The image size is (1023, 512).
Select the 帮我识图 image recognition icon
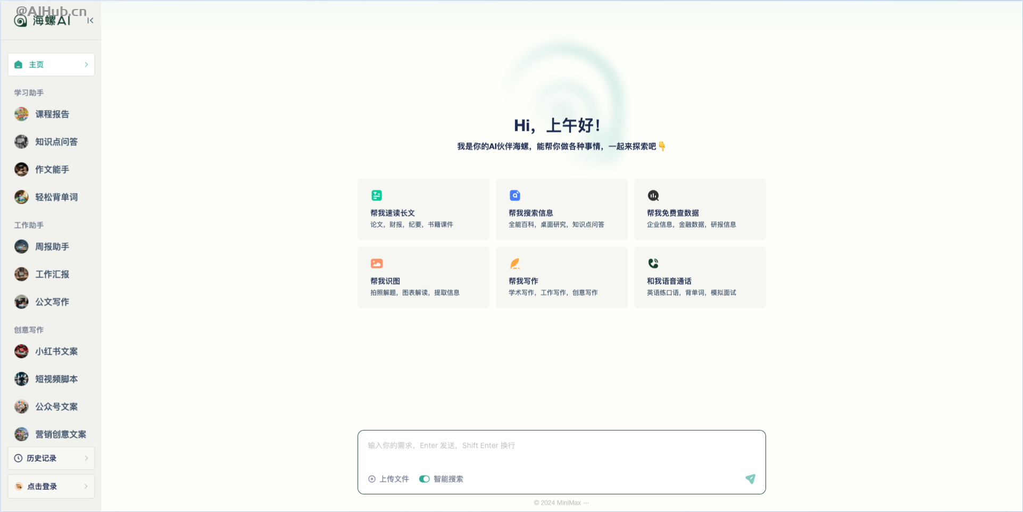pyautogui.click(x=376, y=263)
